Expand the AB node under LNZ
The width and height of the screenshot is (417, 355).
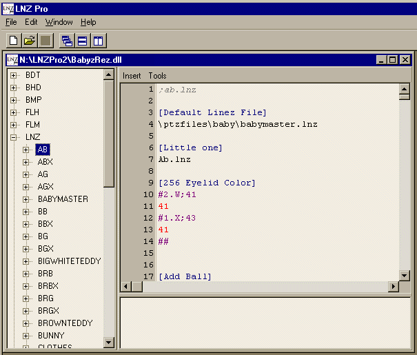coord(26,150)
